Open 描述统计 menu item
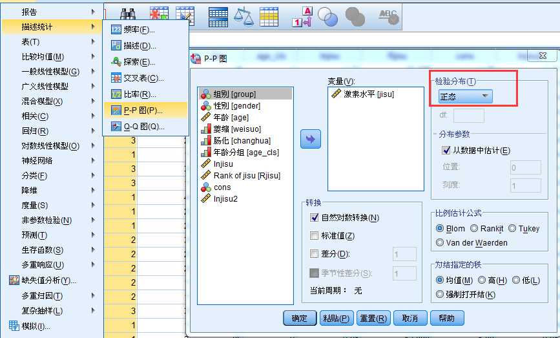Screen dimensions: 560x338 coord(52,26)
